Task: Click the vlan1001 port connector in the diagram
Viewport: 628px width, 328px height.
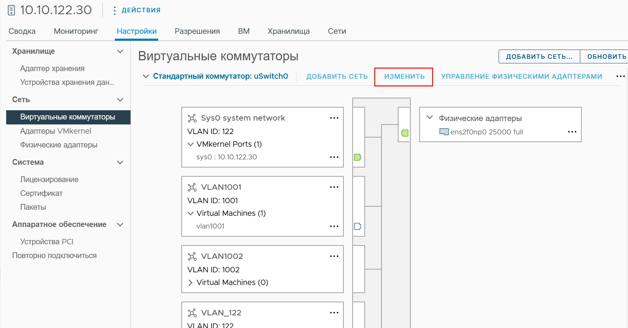Action: click(x=357, y=226)
